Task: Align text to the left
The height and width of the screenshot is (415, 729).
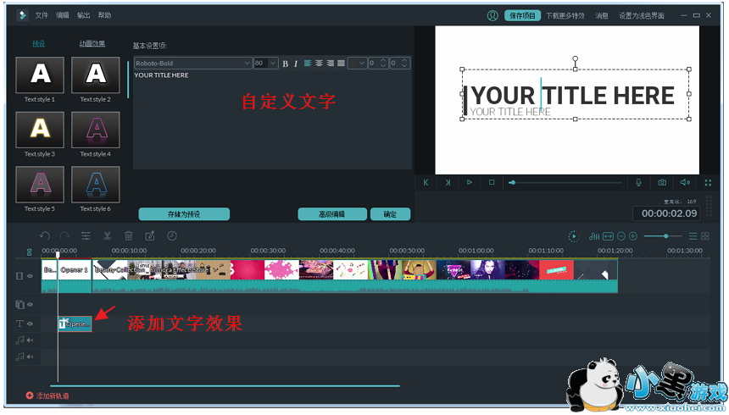Action: (x=308, y=64)
